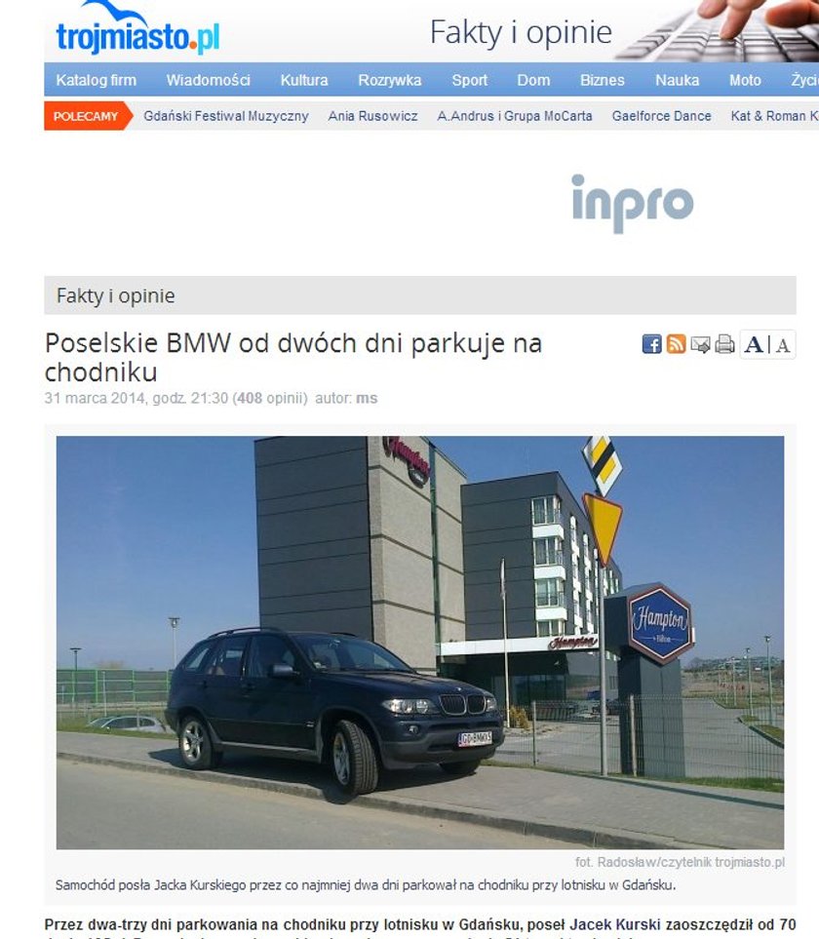Open the Ania Rusowicz recommended link

(372, 116)
